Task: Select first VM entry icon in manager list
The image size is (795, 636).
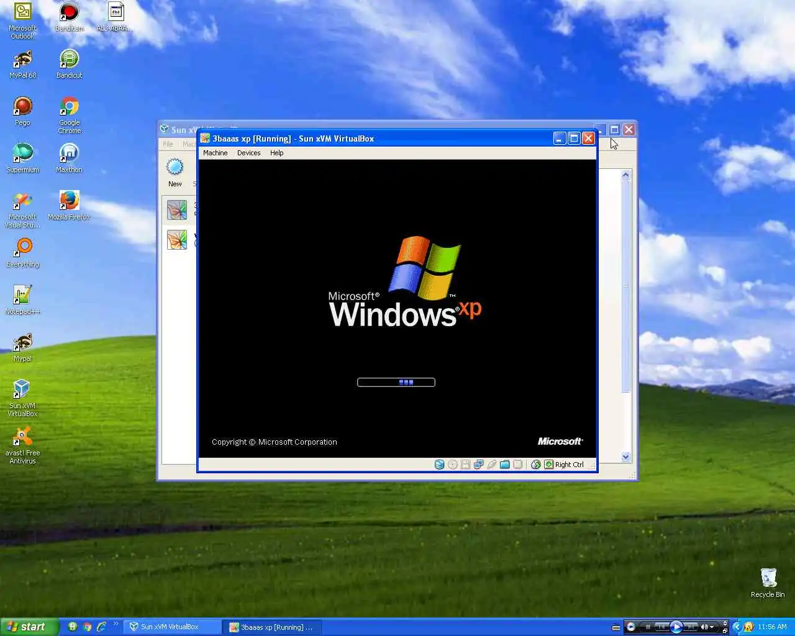Action: 177,210
